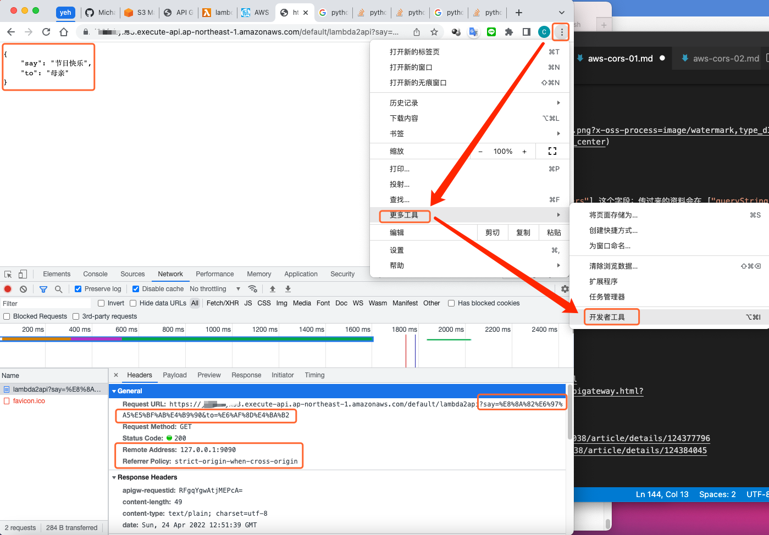The height and width of the screenshot is (535, 769).
Task: Click the green profile avatar icon
Action: coord(544,32)
